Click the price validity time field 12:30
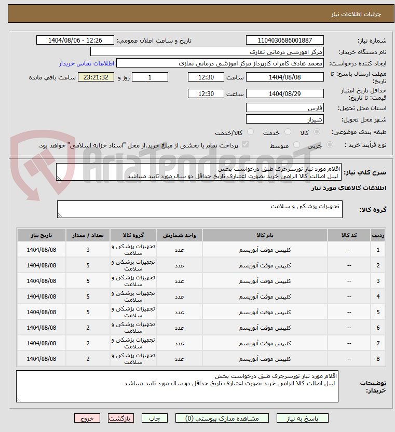395x432 pixels. [206, 93]
